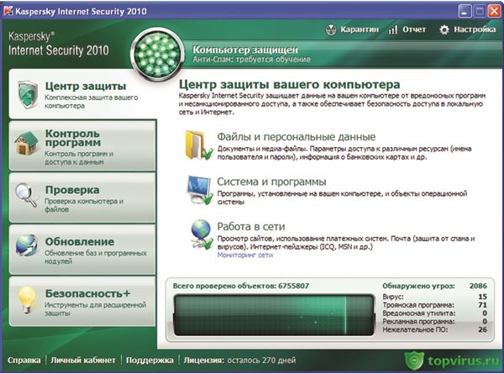The image size is (504, 374).
Task: Open the Отчет report label
Action: click(x=414, y=29)
